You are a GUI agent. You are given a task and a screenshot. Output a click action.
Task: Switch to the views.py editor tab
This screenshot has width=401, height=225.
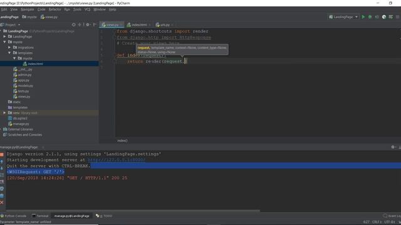point(112,25)
